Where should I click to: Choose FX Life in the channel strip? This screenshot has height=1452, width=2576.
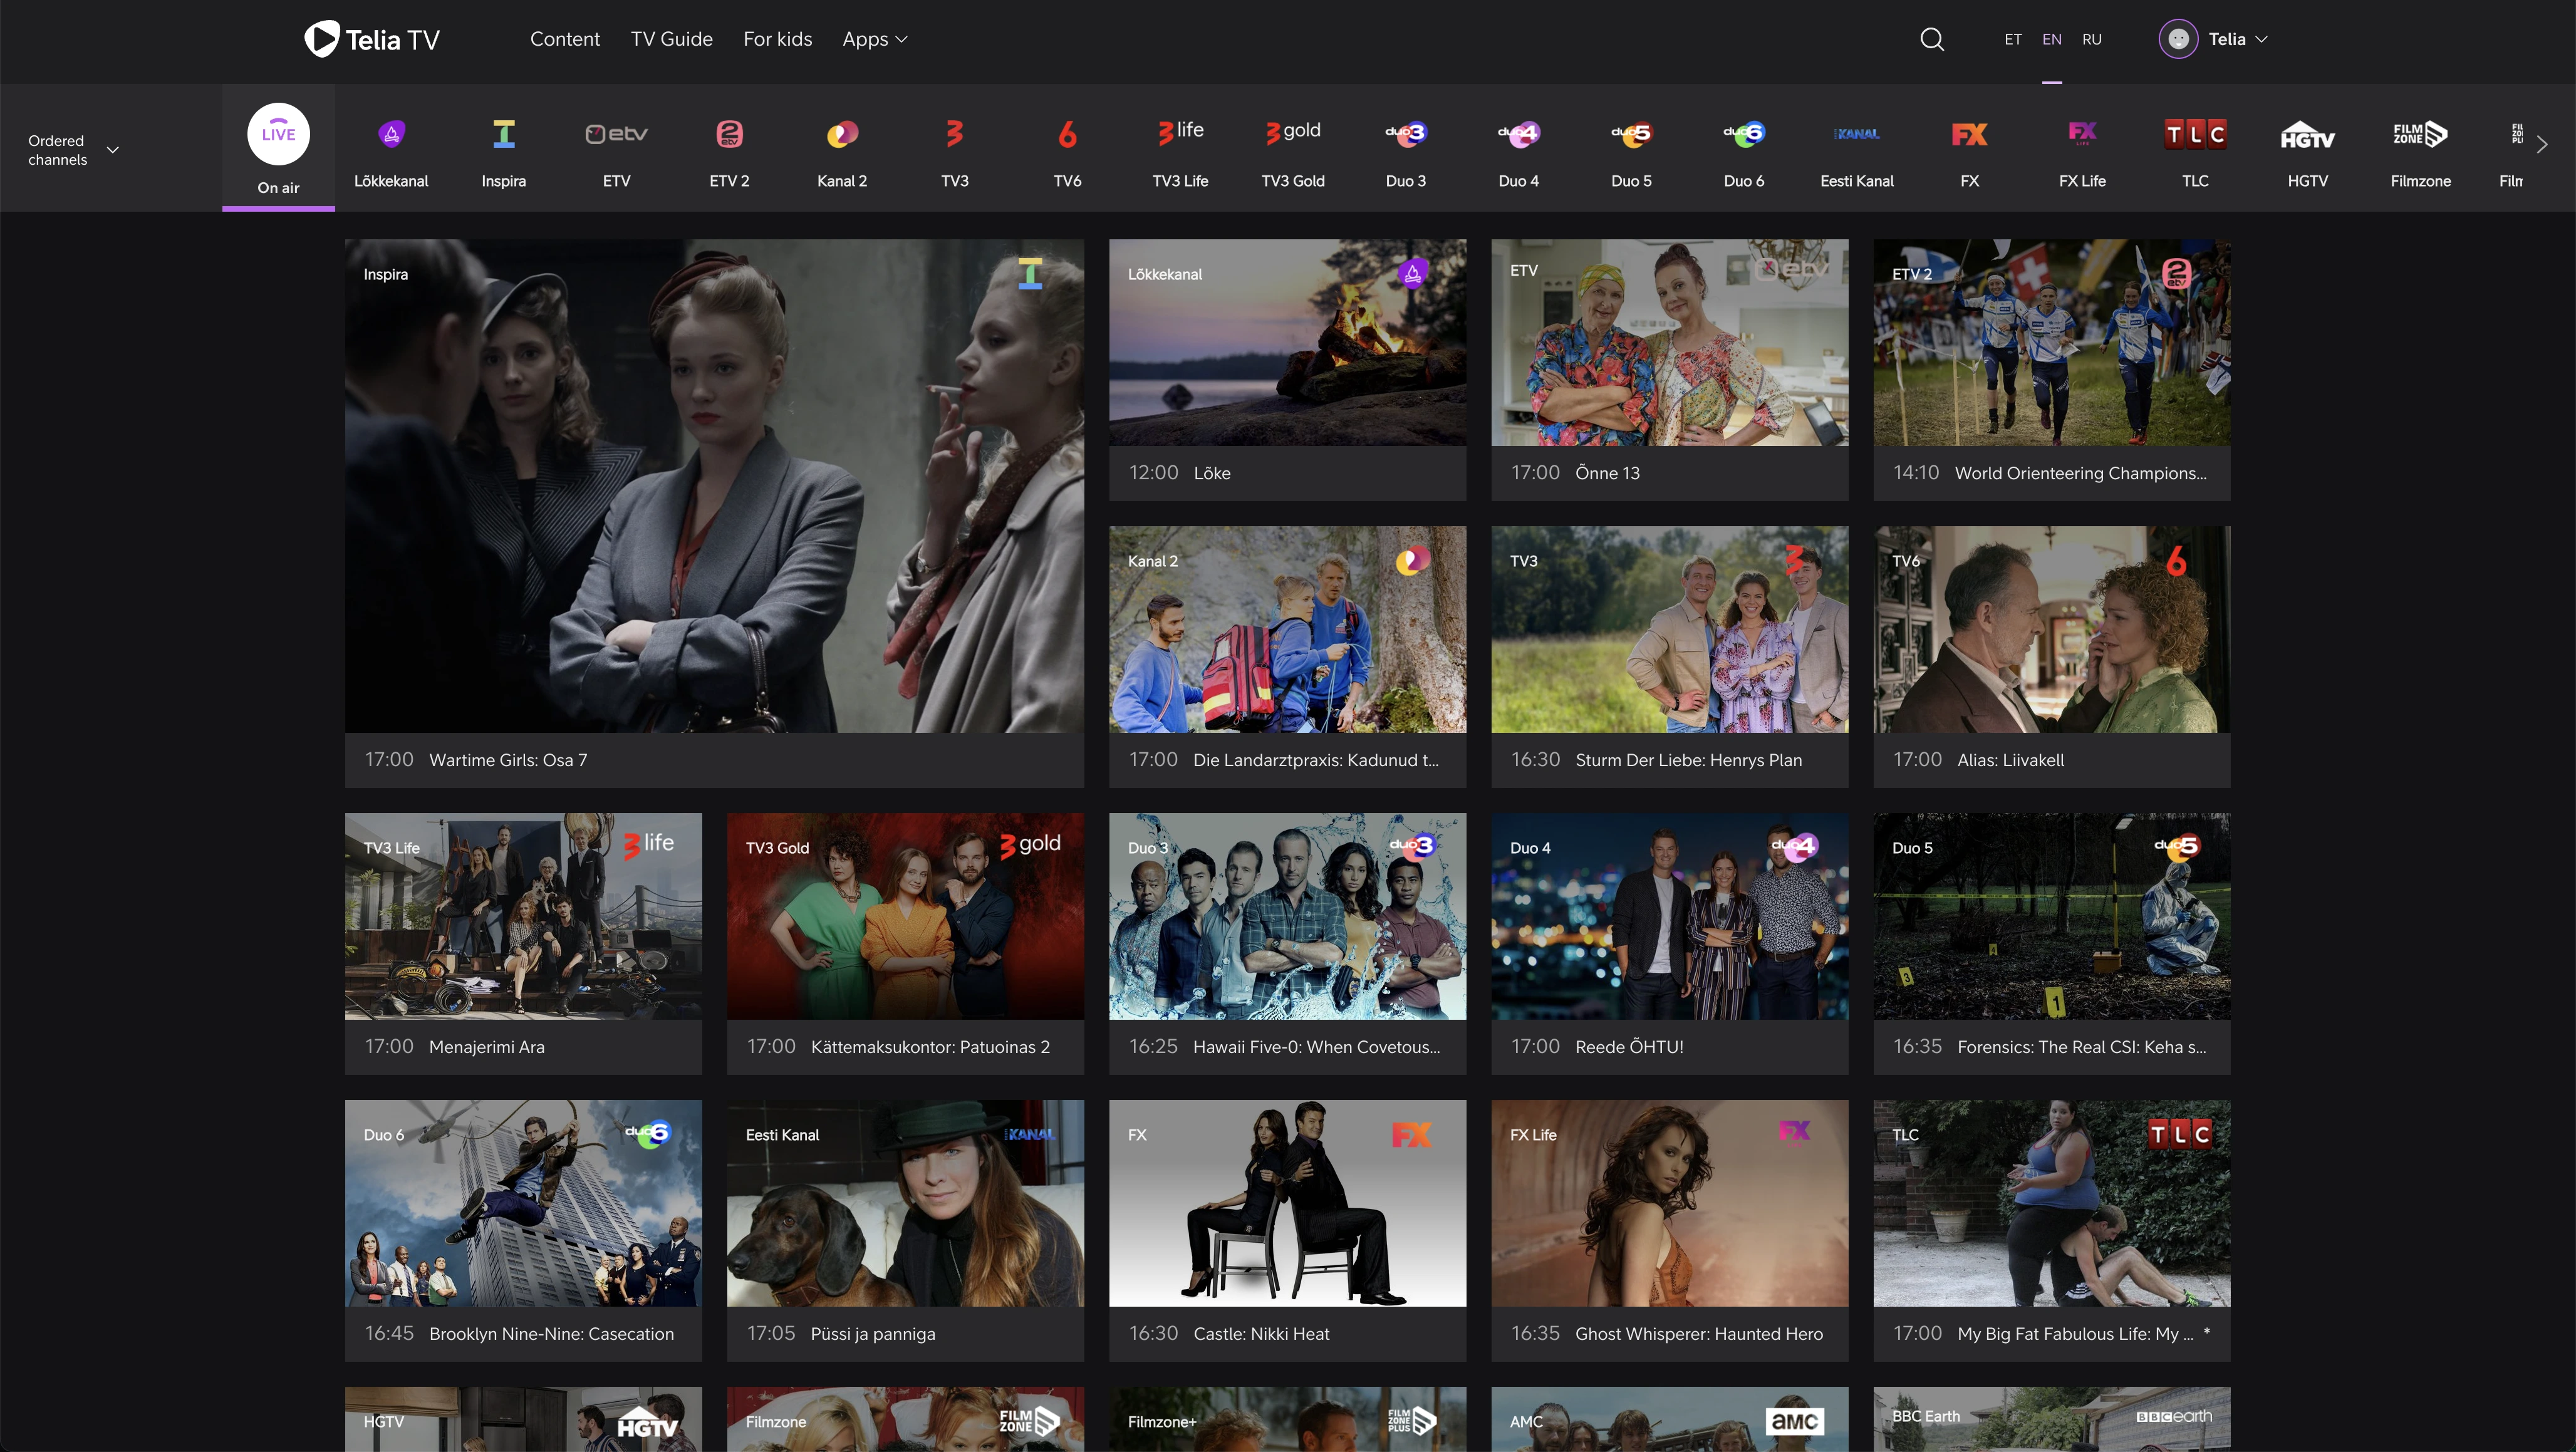point(2082,148)
